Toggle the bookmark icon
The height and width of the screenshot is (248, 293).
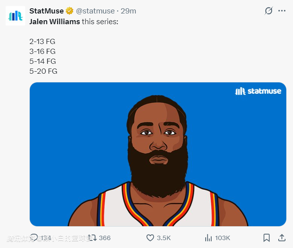(267, 238)
